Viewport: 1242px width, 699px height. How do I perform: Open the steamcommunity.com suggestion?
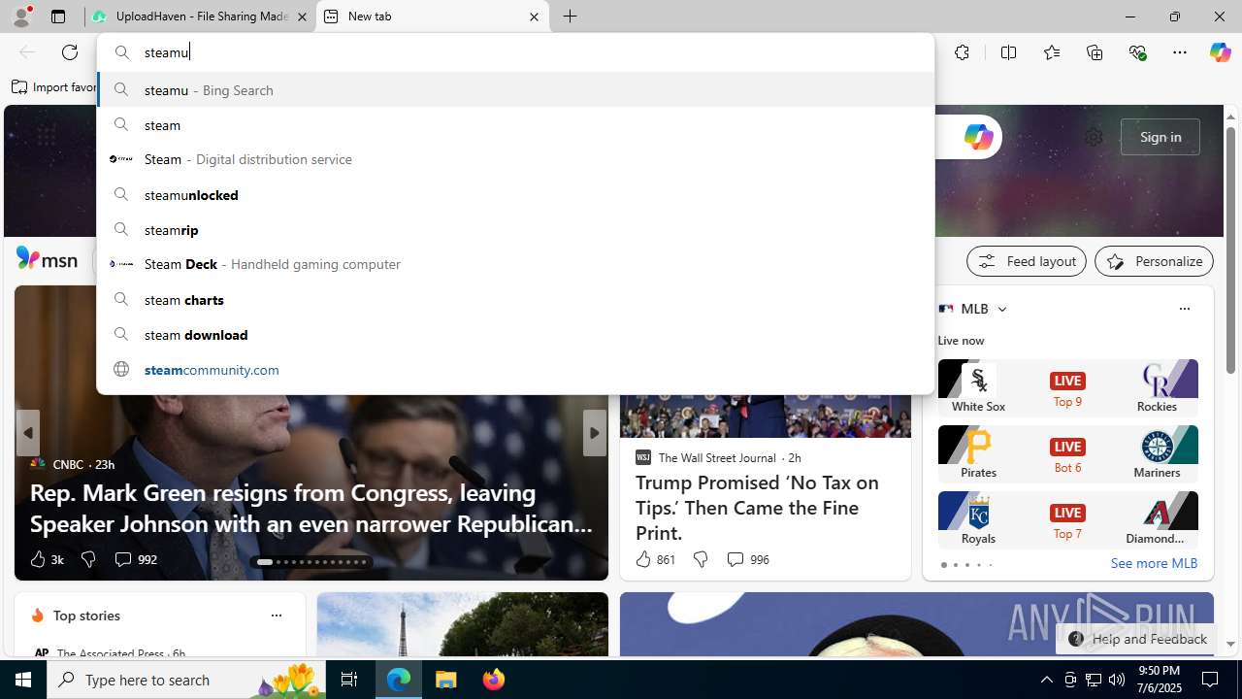tap(515, 370)
